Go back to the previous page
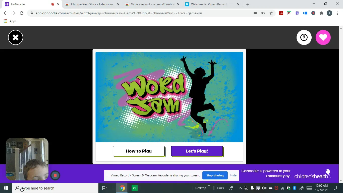Viewport: 343px width, 193px height. pyautogui.click(x=6, y=13)
